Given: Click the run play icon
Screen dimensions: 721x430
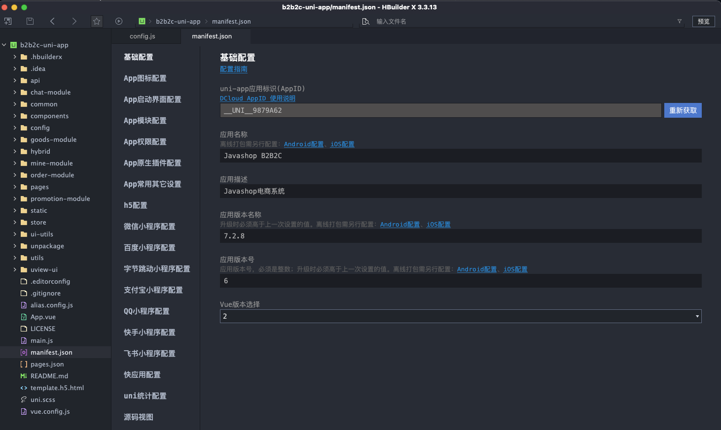Looking at the screenshot, I should click(x=119, y=21).
